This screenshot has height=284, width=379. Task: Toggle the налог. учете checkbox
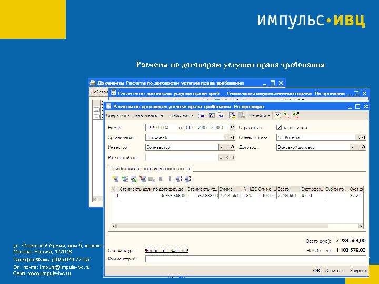click(x=279, y=127)
